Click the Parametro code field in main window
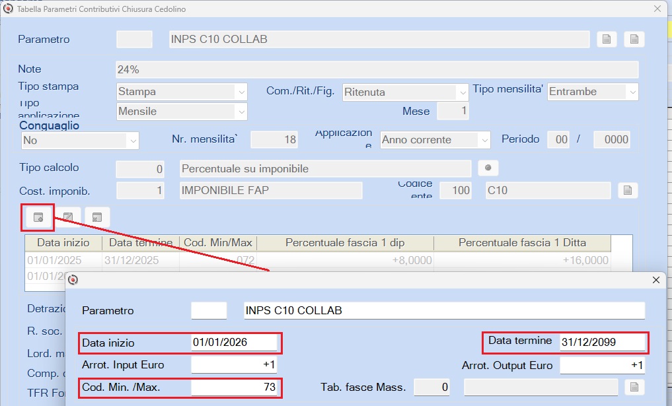Viewport: 672px width, 406px height. point(134,40)
